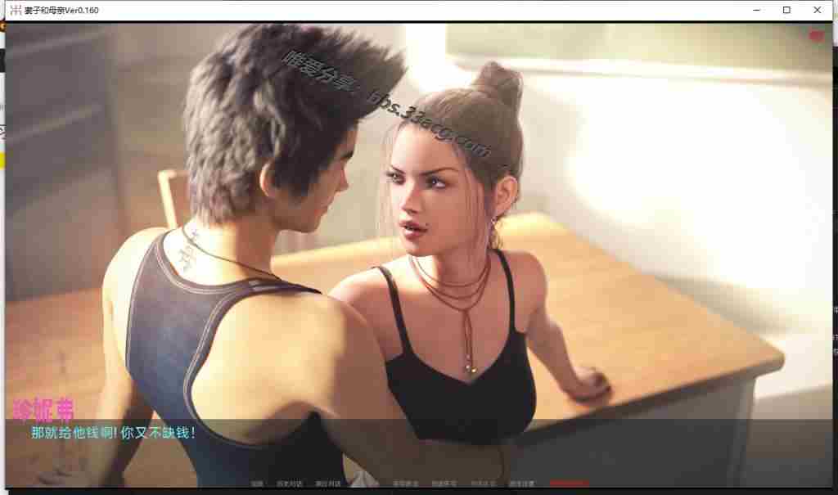Screen dimensions: 838x495
Task: Click the red highlighted item in quick menu
Action: pyautogui.click(x=568, y=484)
